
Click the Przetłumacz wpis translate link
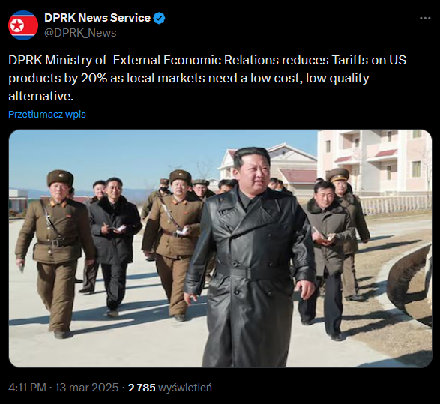[47, 114]
